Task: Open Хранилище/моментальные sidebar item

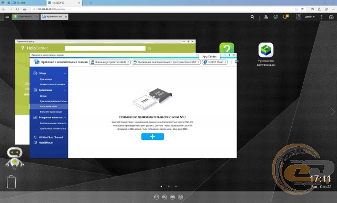Action: (x=54, y=101)
